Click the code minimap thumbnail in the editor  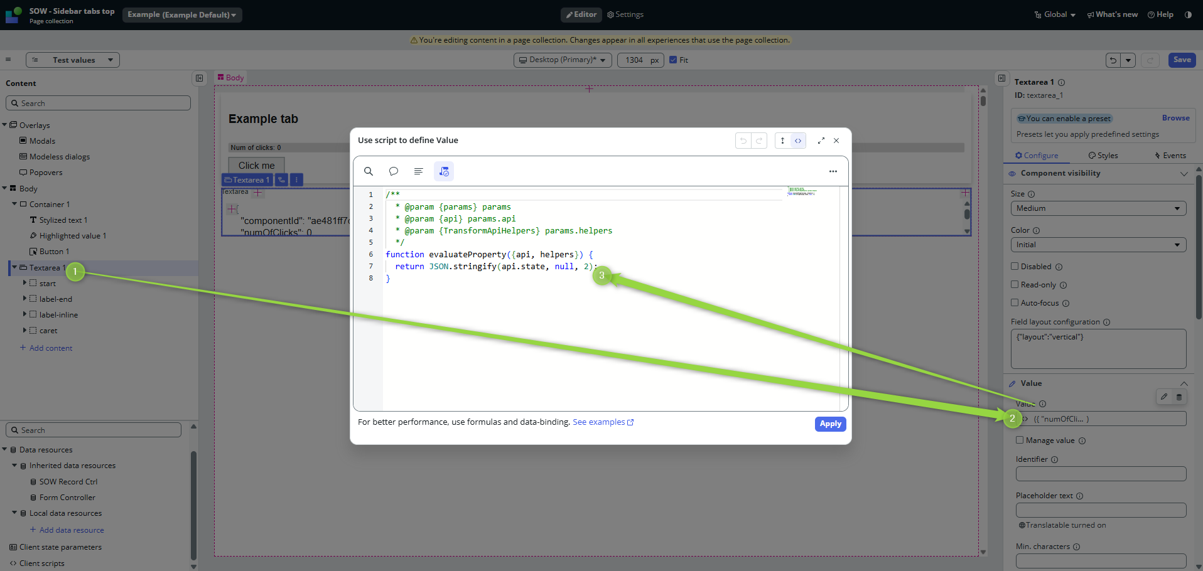click(x=802, y=191)
